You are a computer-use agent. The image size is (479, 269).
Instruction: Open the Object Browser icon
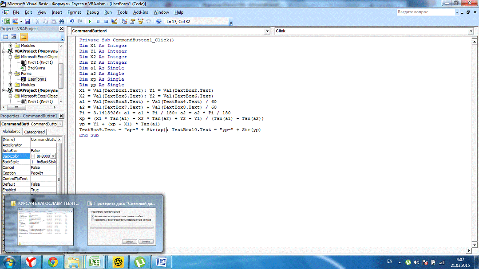click(x=140, y=21)
